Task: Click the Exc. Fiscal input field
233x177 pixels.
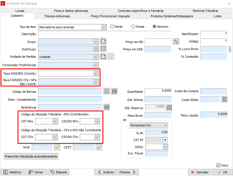Action: click(157, 154)
